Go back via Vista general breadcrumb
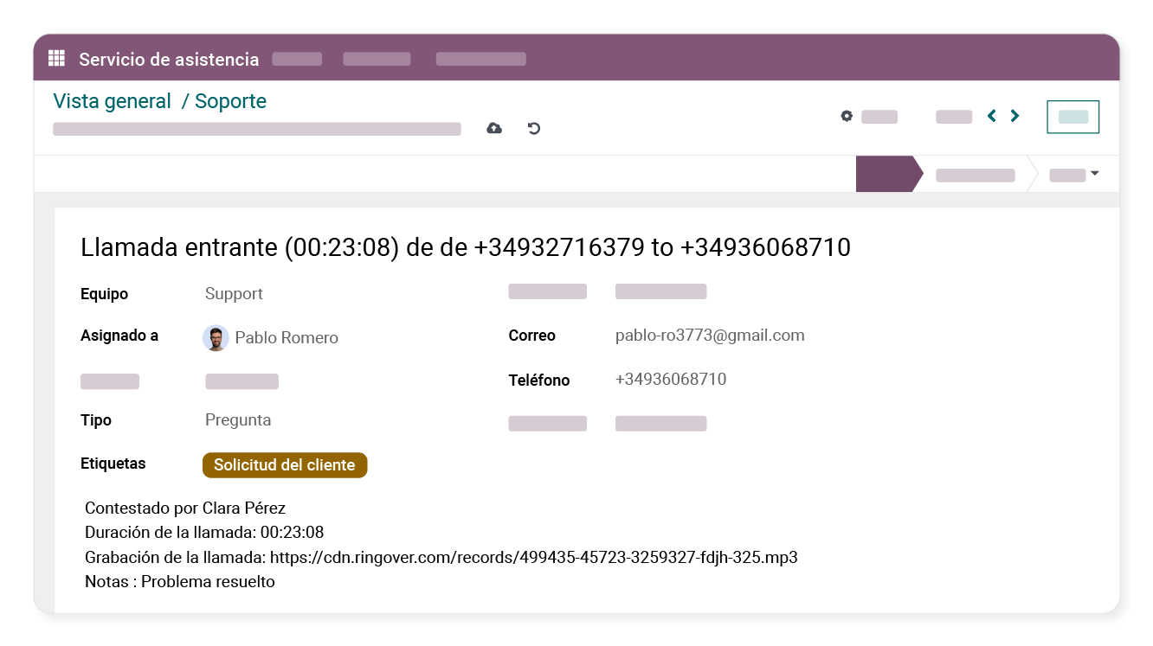1153x646 pixels. click(113, 101)
